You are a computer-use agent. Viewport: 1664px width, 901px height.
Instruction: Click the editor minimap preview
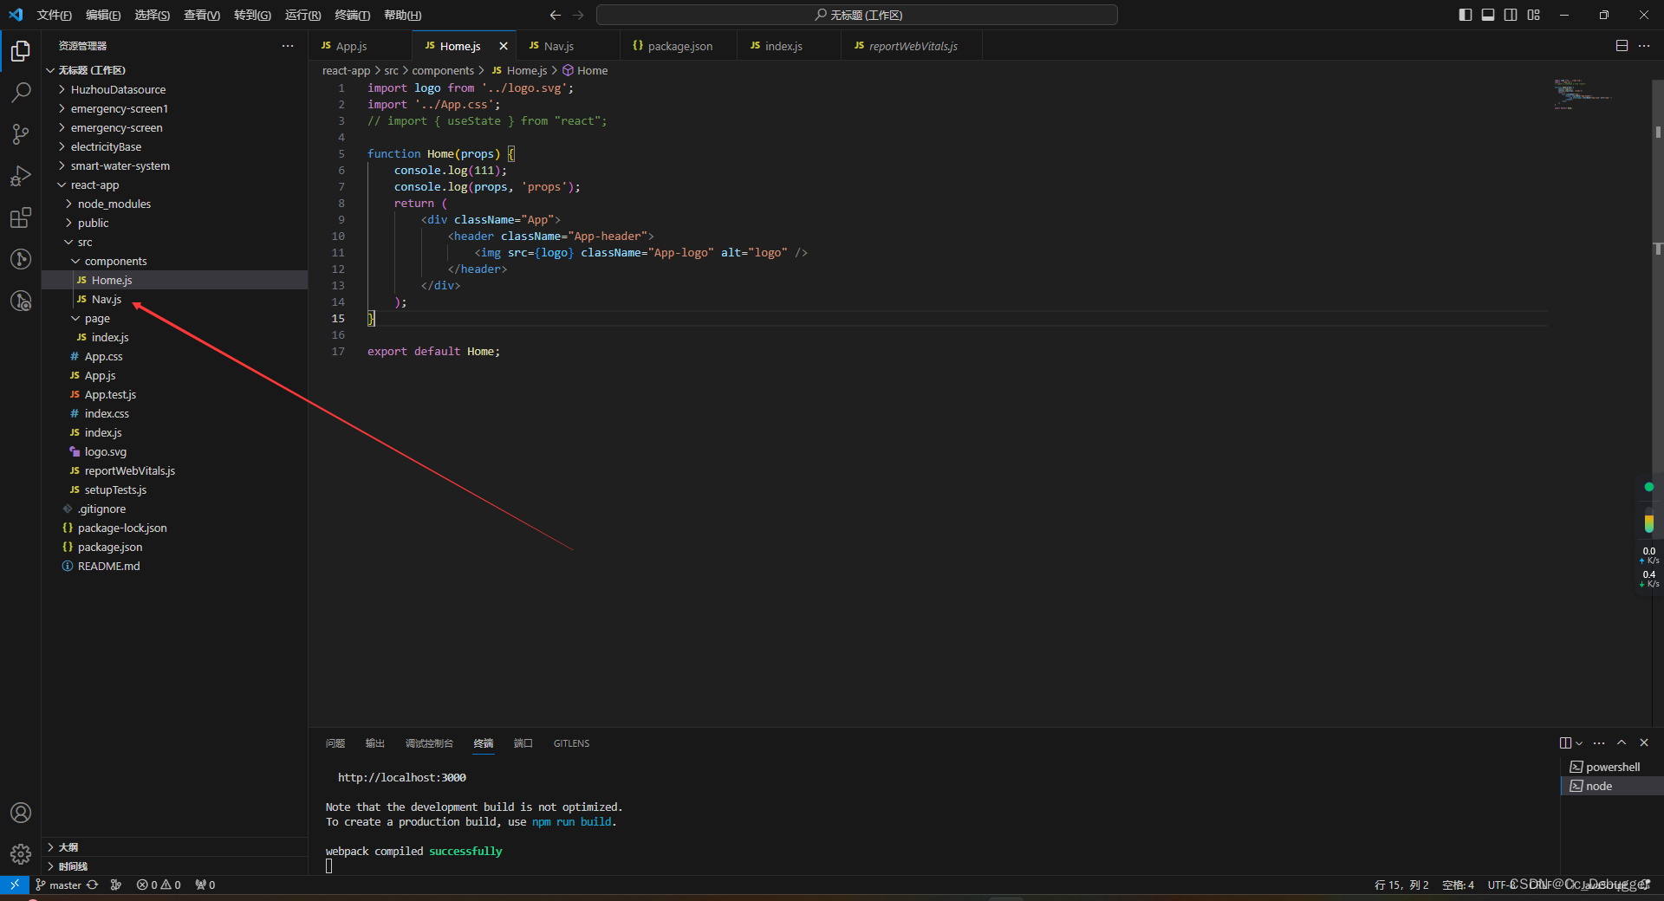click(x=1582, y=94)
